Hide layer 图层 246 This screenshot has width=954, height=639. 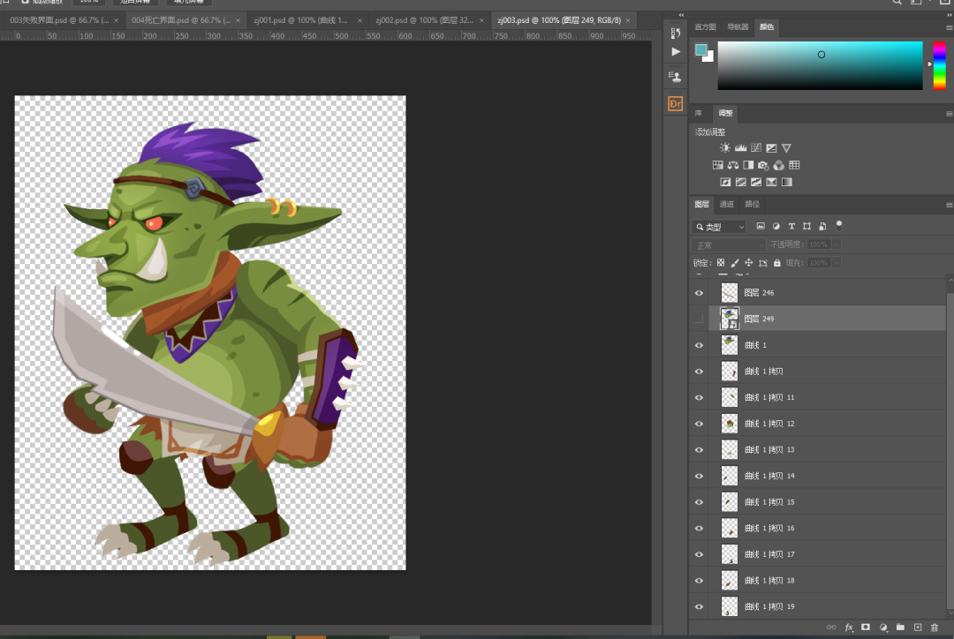(x=699, y=293)
